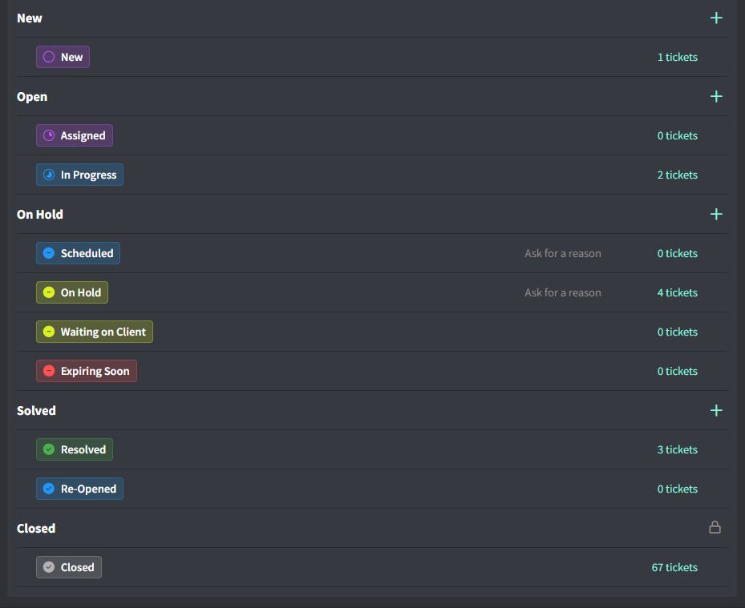The image size is (745, 608).
Task: Open the Waiting on Client status
Action: 94,332
